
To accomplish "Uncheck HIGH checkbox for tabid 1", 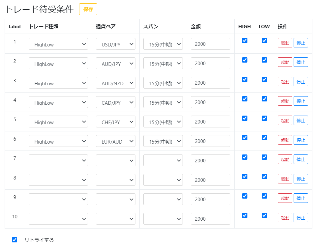I will (245, 41).
